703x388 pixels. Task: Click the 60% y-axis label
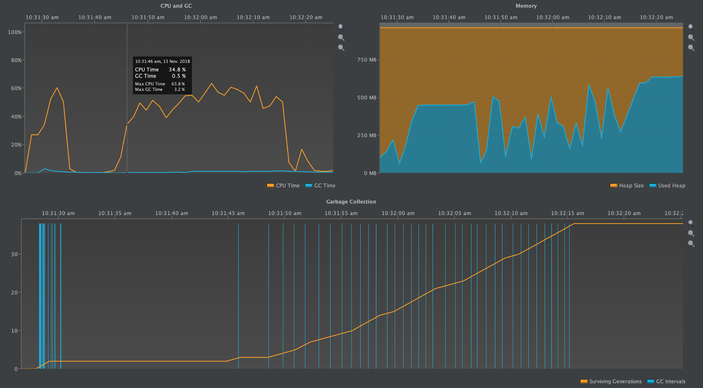click(x=16, y=88)
